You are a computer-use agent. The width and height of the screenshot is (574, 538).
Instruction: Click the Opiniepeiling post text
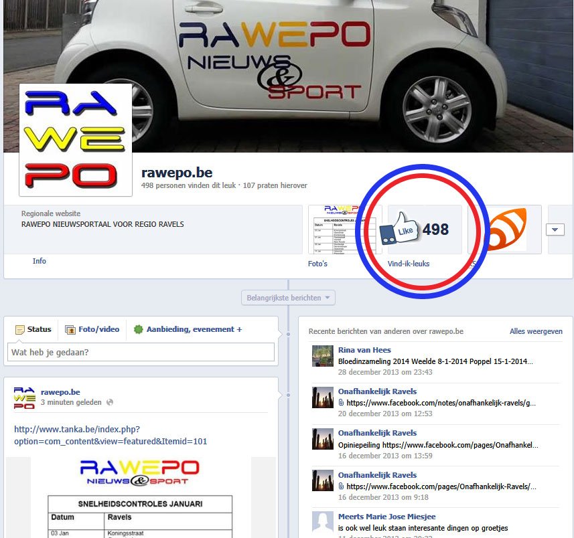pos(438,445)
